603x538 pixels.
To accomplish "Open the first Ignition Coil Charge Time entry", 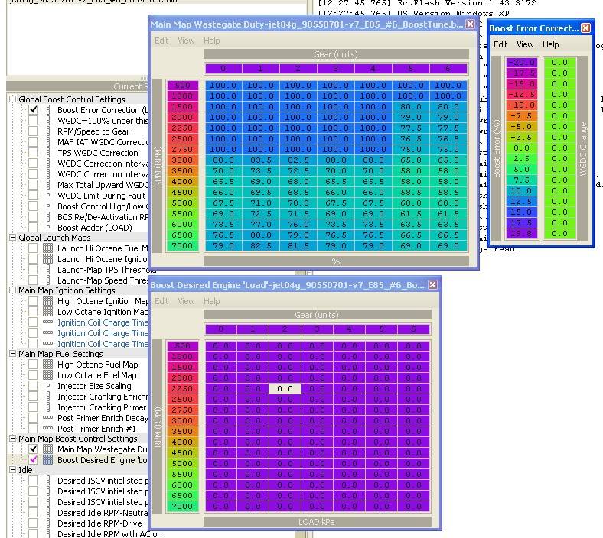I will [103, 322].
